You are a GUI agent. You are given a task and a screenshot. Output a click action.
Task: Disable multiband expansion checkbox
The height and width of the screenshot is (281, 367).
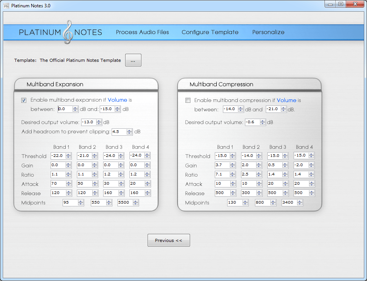click(x=24, y=100)
